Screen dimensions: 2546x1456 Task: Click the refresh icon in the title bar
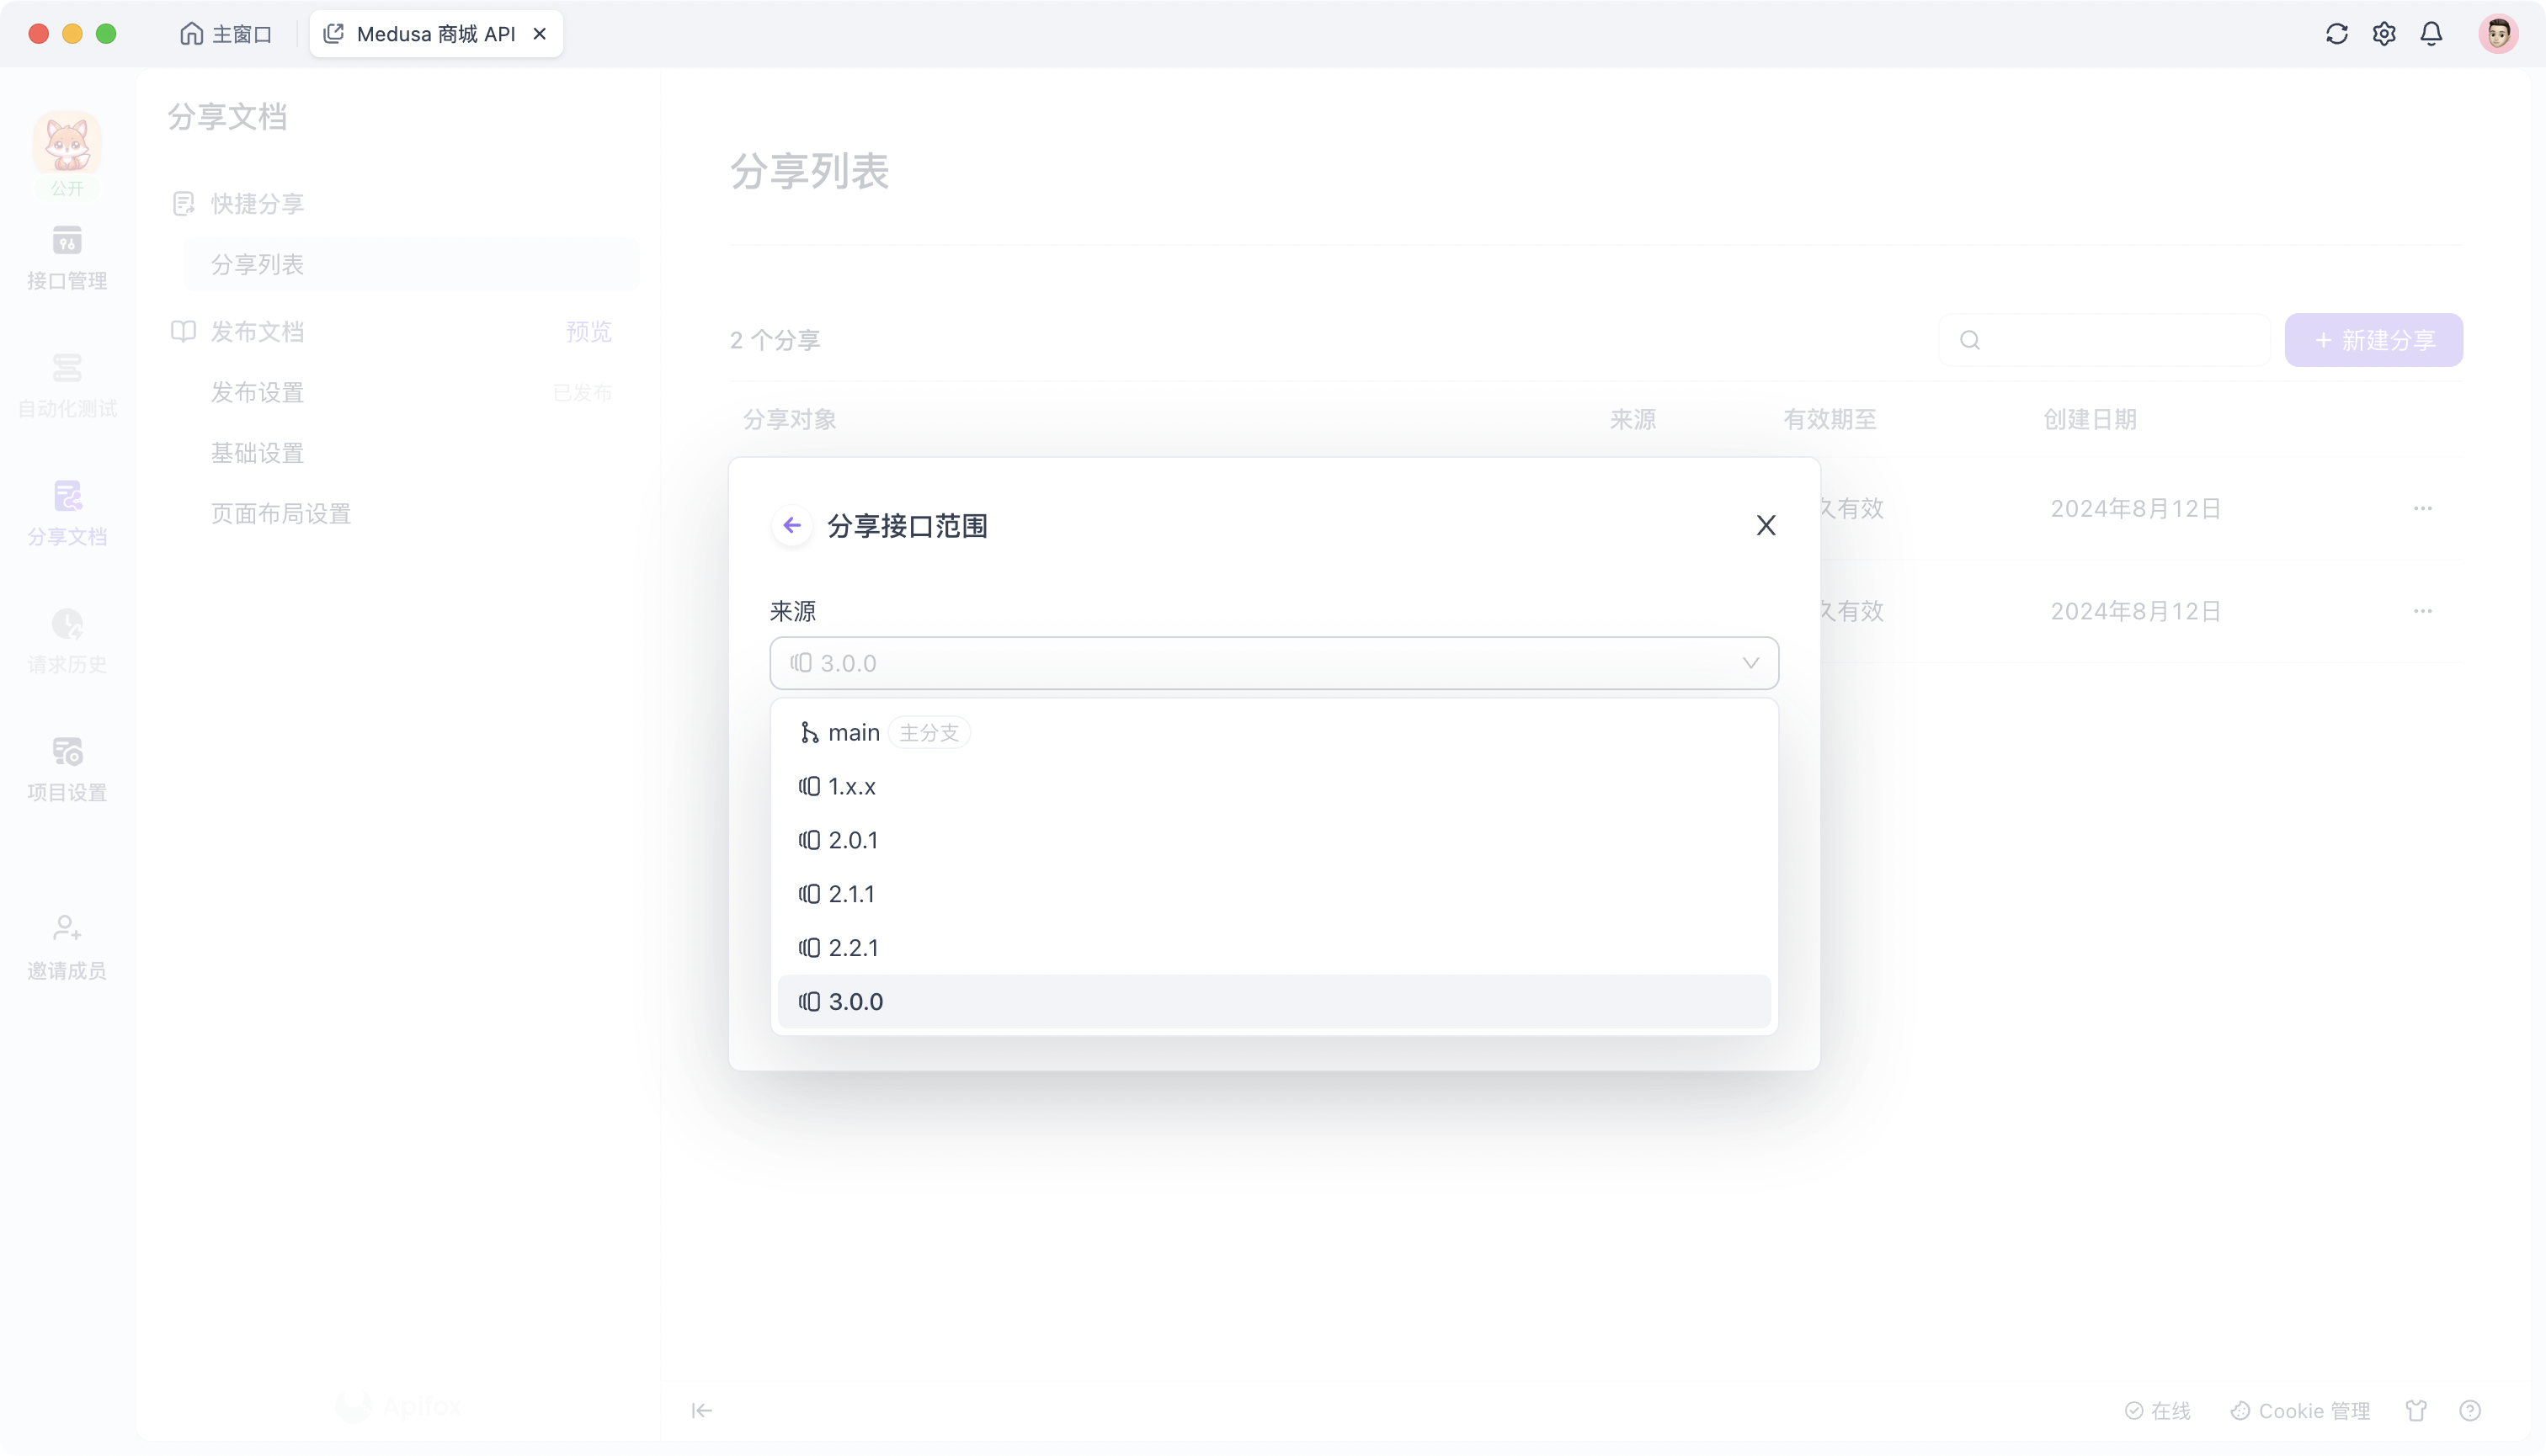coord(2336,33)
